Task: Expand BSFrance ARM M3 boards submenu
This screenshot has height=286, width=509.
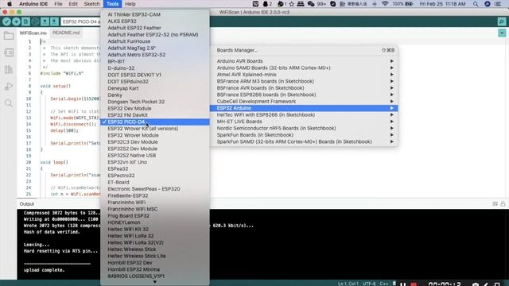Action: (304, 81)
